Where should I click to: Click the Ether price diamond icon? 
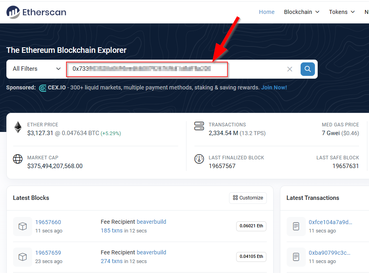coord(18,127)
